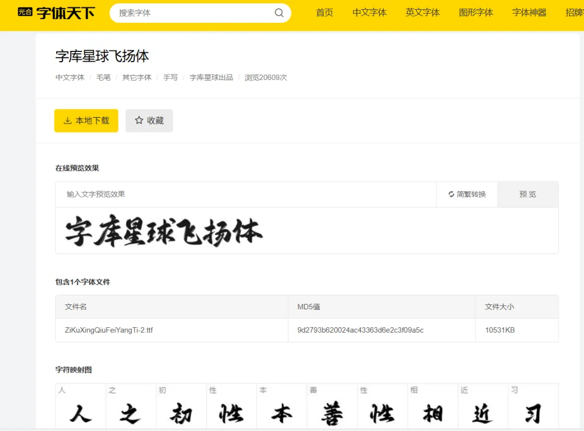Click the page title 字库星球飞扬体
The image size is (584, 431).
(102, 56)
